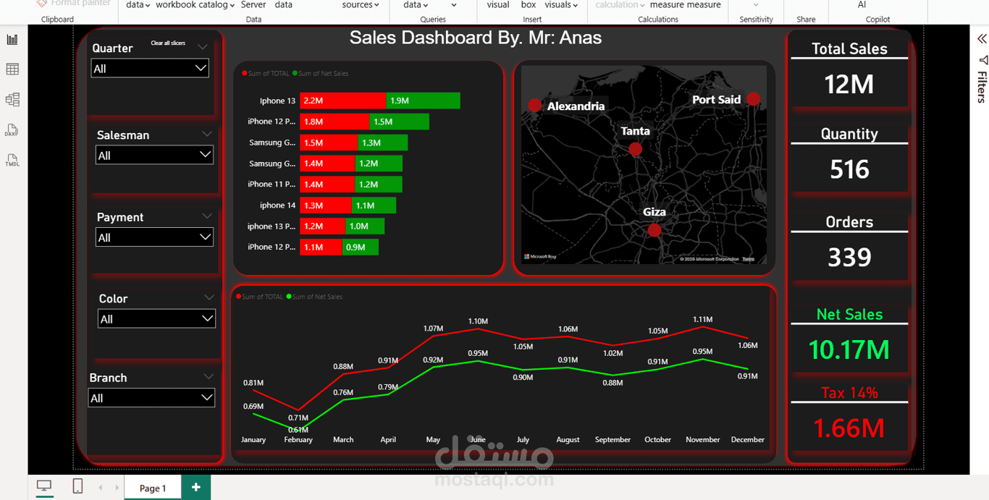The image size is (989, 500).
Task: Click Server in the Data ribbon group
Action: 253,5
